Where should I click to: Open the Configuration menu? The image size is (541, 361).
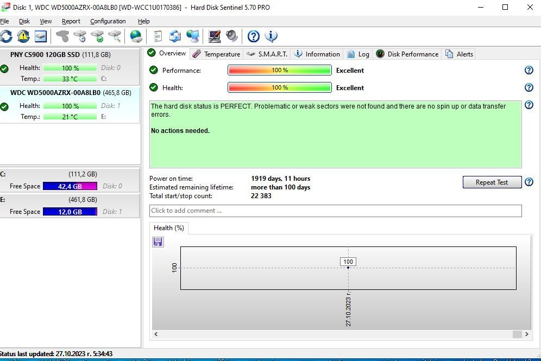(x=108, y=21)
